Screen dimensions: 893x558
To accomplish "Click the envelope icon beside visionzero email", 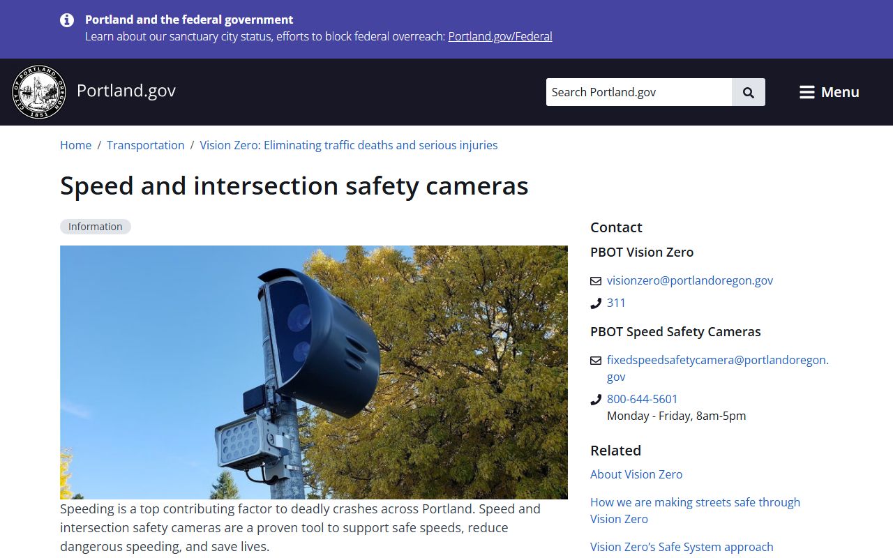I will [x=596, y=281].
